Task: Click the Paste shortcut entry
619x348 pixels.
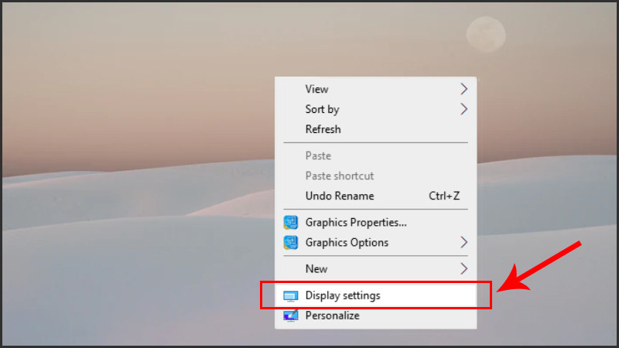Action: point(340,176)
